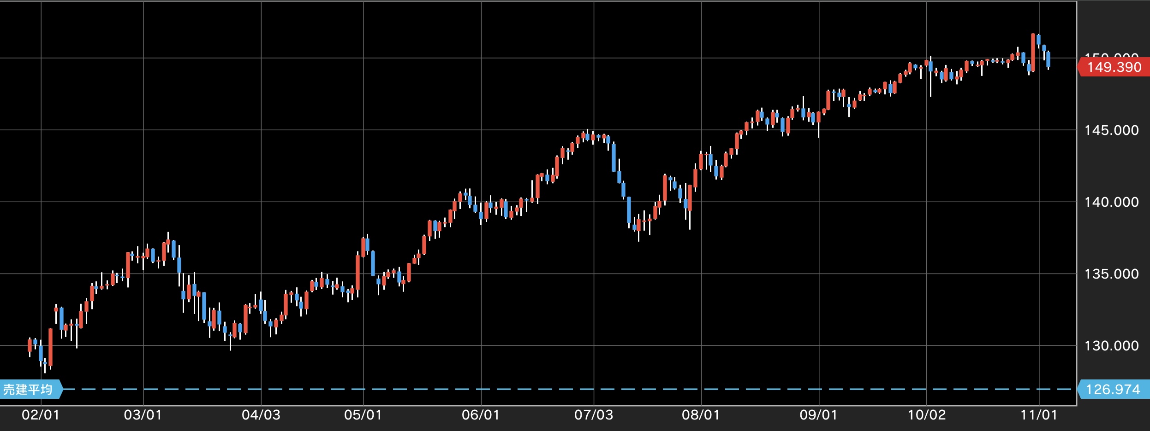Click the 05/01 date on time axis
Viewport: 1150px width, 431px height.
pyautogui.click(x=363, y=415)
